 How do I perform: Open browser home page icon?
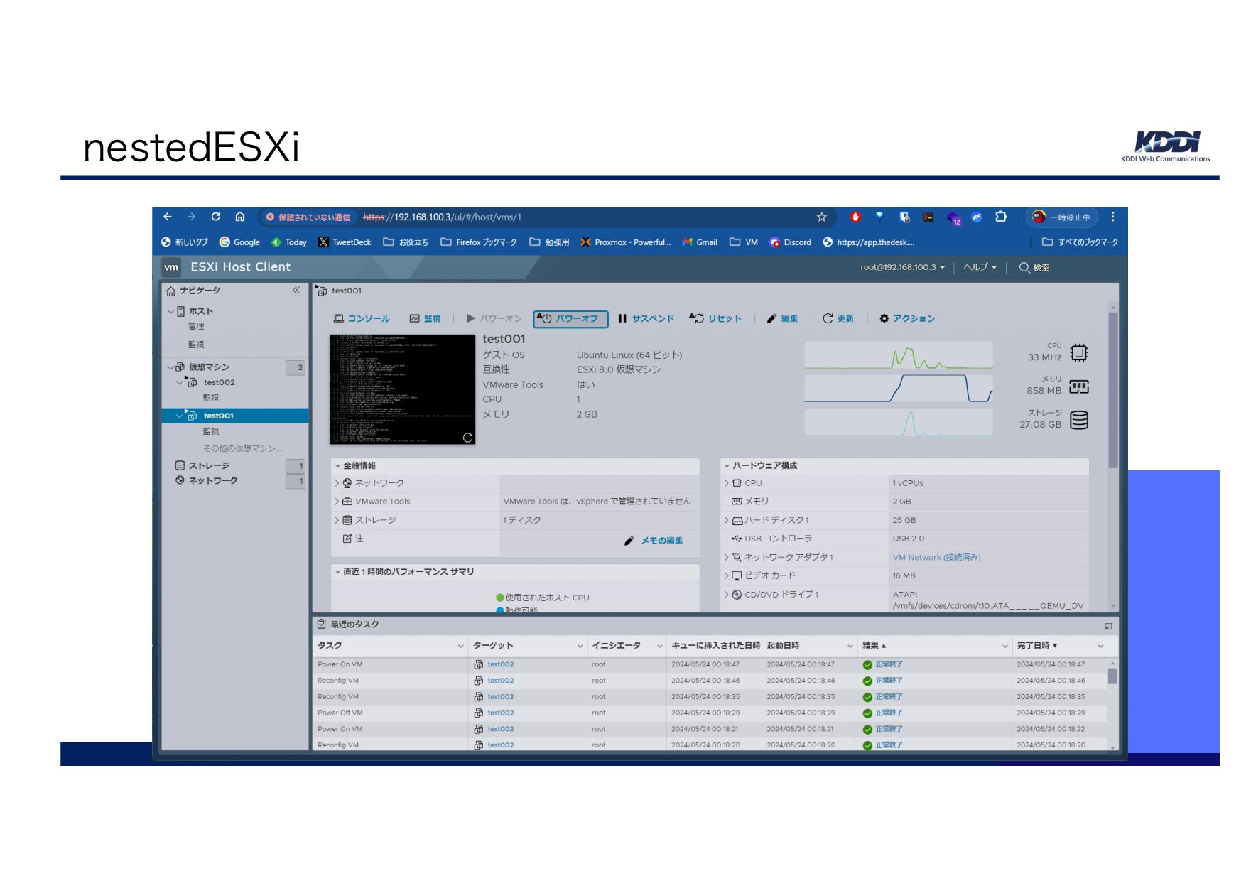click(240, 217)
